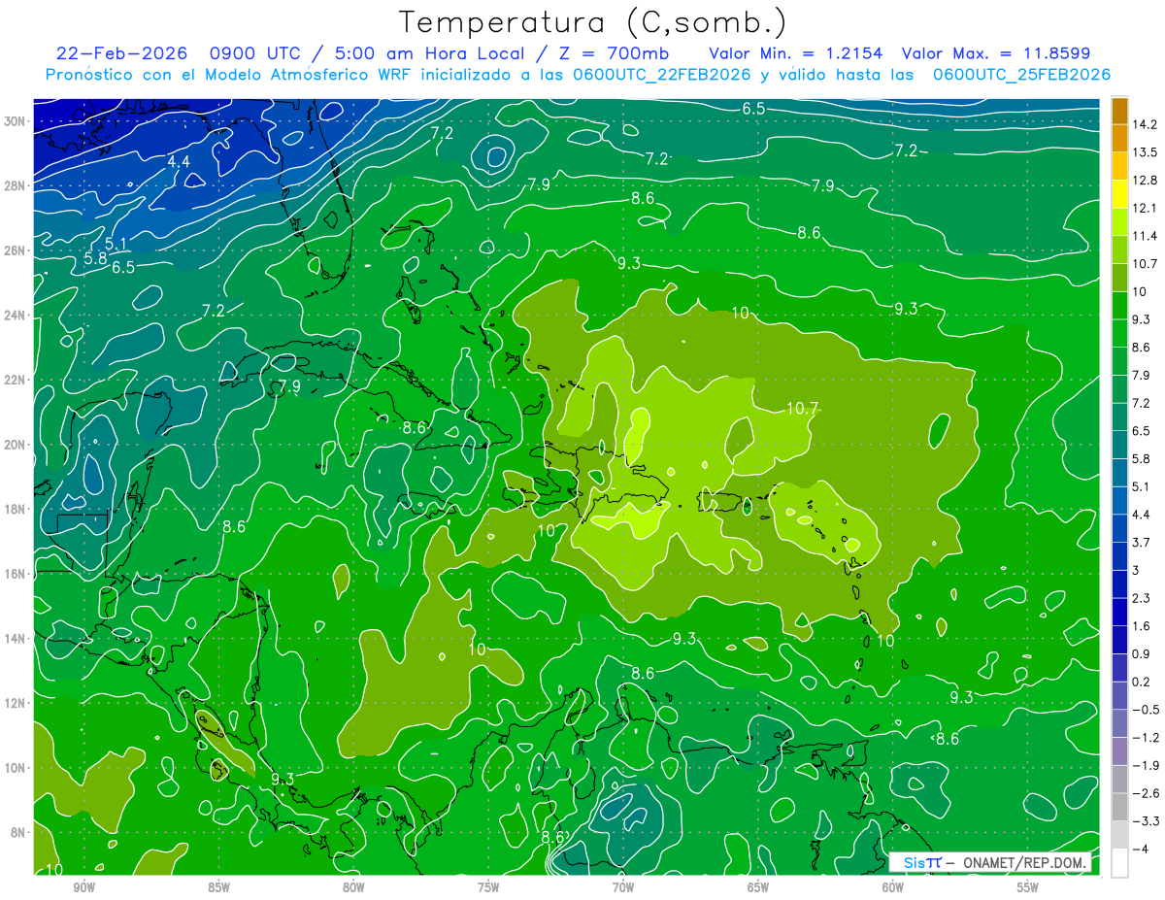Image resolution: width=1165 pixels, height=900 pixels.
Task: Click the -1.2 color scale label
Action: click(1145, 738)
